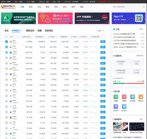
Task: Click the XRP coin icon
Action: (11, 58)
